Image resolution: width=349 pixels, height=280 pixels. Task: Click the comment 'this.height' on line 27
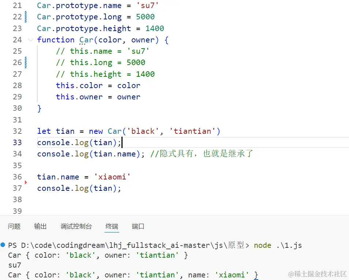(x=96, y=74)
